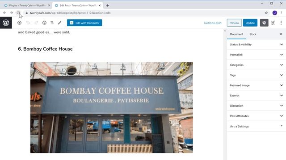This screenshot has width=286, height=160.
Task: Expand the Categories panel
Action: [256, 65]
